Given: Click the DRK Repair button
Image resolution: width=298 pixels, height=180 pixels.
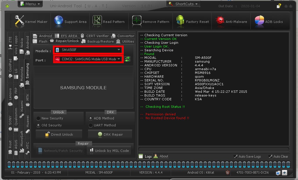Looking at the screenshot, I should pyautogui.click(x=110, y=134).
